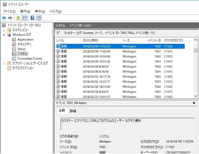This screenshot has width=199, height=154.
Task: Click the タスクのカテゴリ(Y) value (1102)
Action: 170,147
